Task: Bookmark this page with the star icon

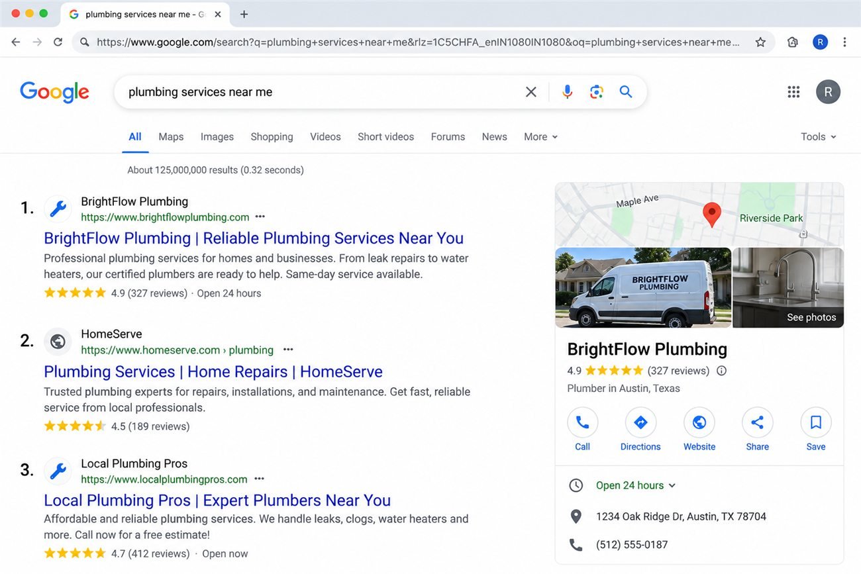Action: click(760, 42)
